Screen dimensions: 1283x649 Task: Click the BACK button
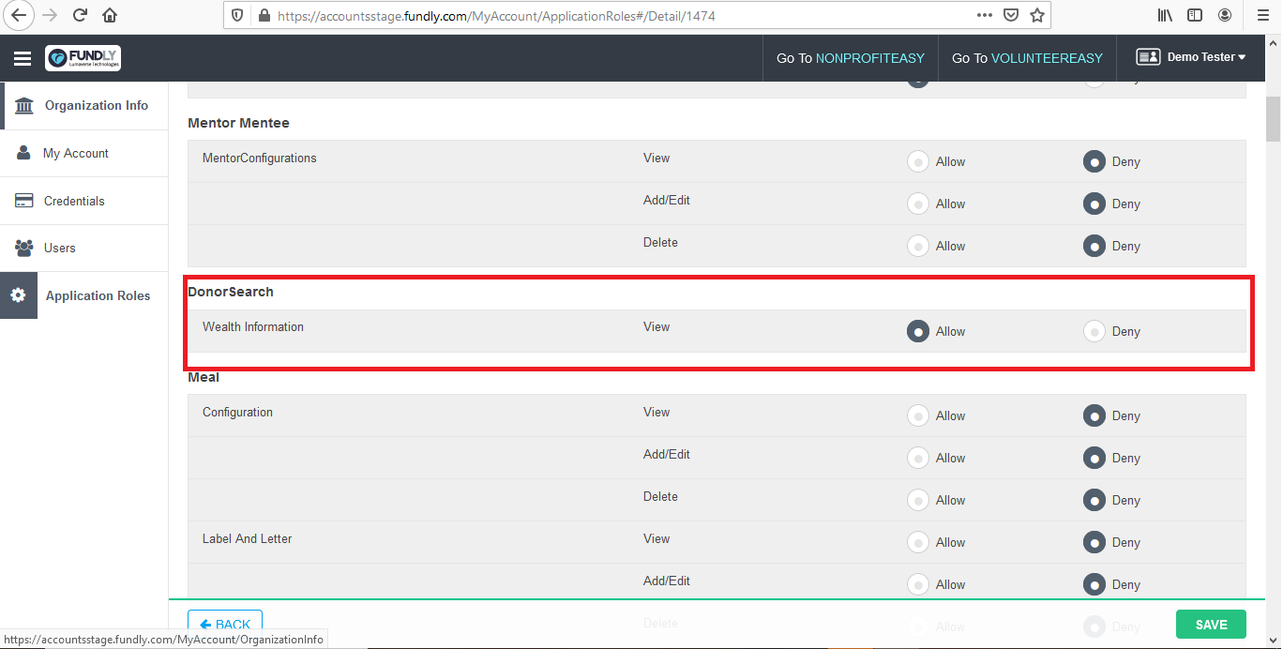[225, 625]
